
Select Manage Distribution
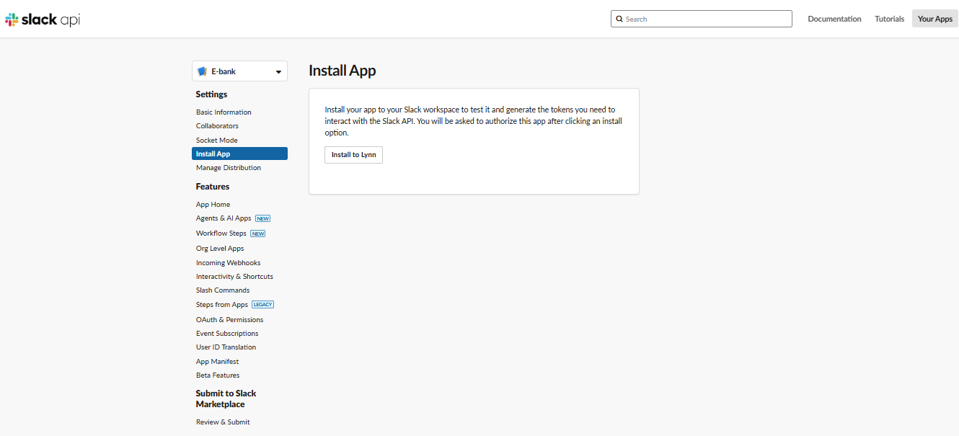[229, 167]
